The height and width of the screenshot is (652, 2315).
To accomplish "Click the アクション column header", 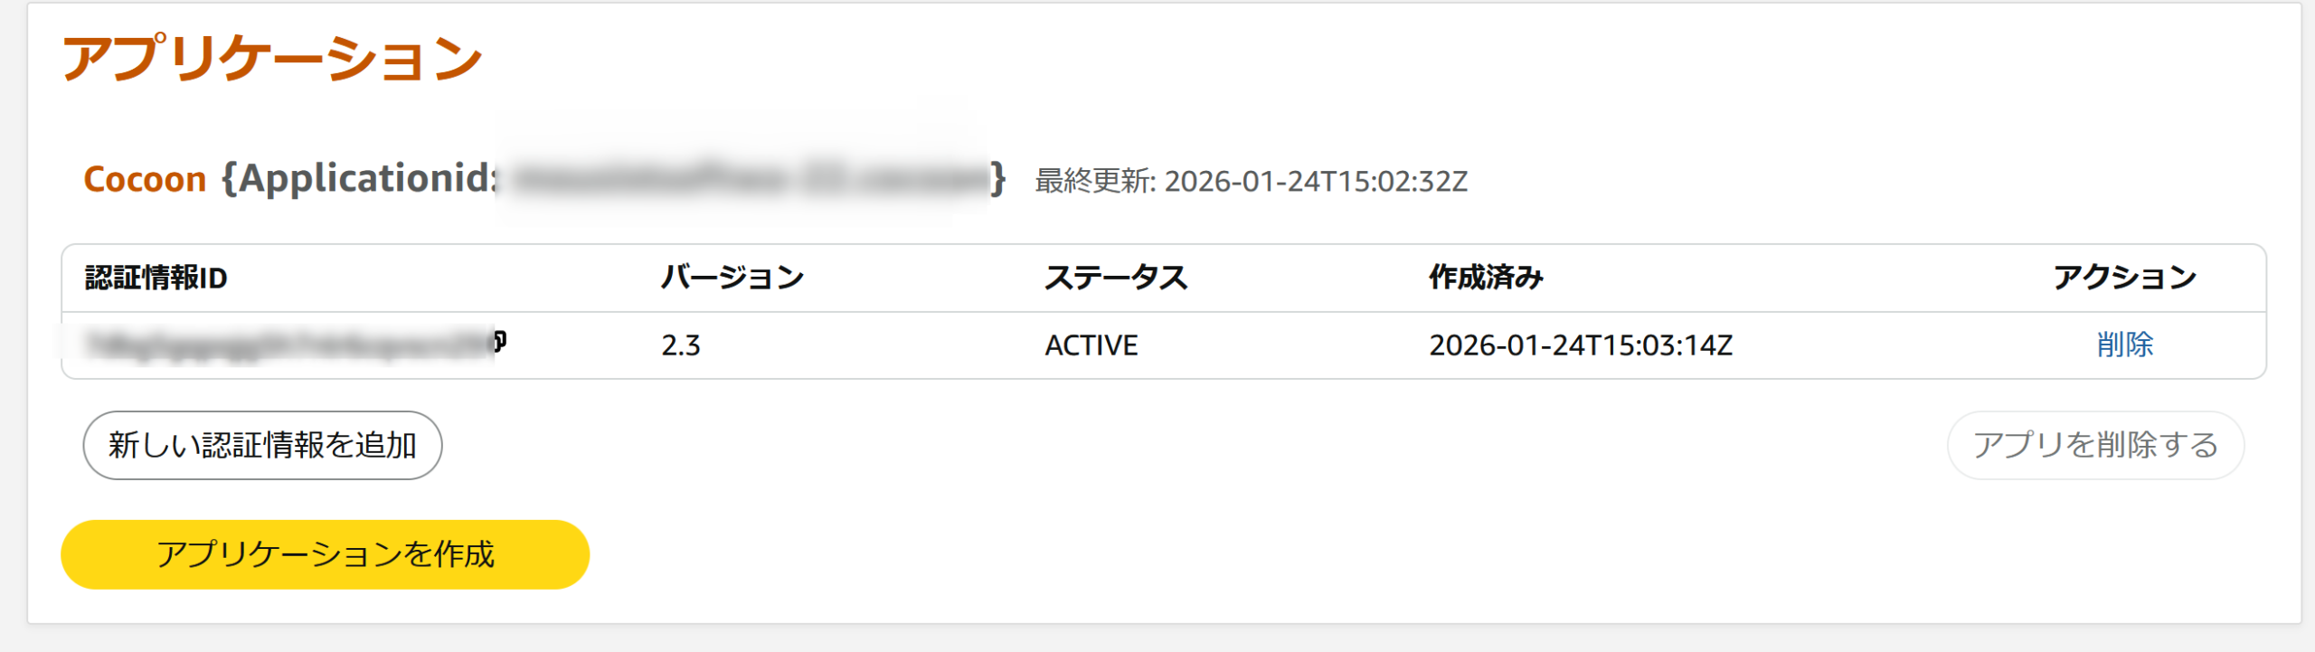I will click(2124, 278).
